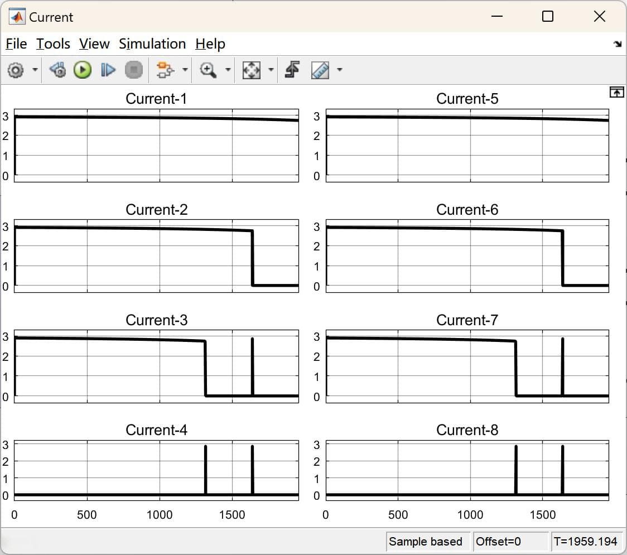
Task: Click the Current-6 plot title
Action: 467,210
